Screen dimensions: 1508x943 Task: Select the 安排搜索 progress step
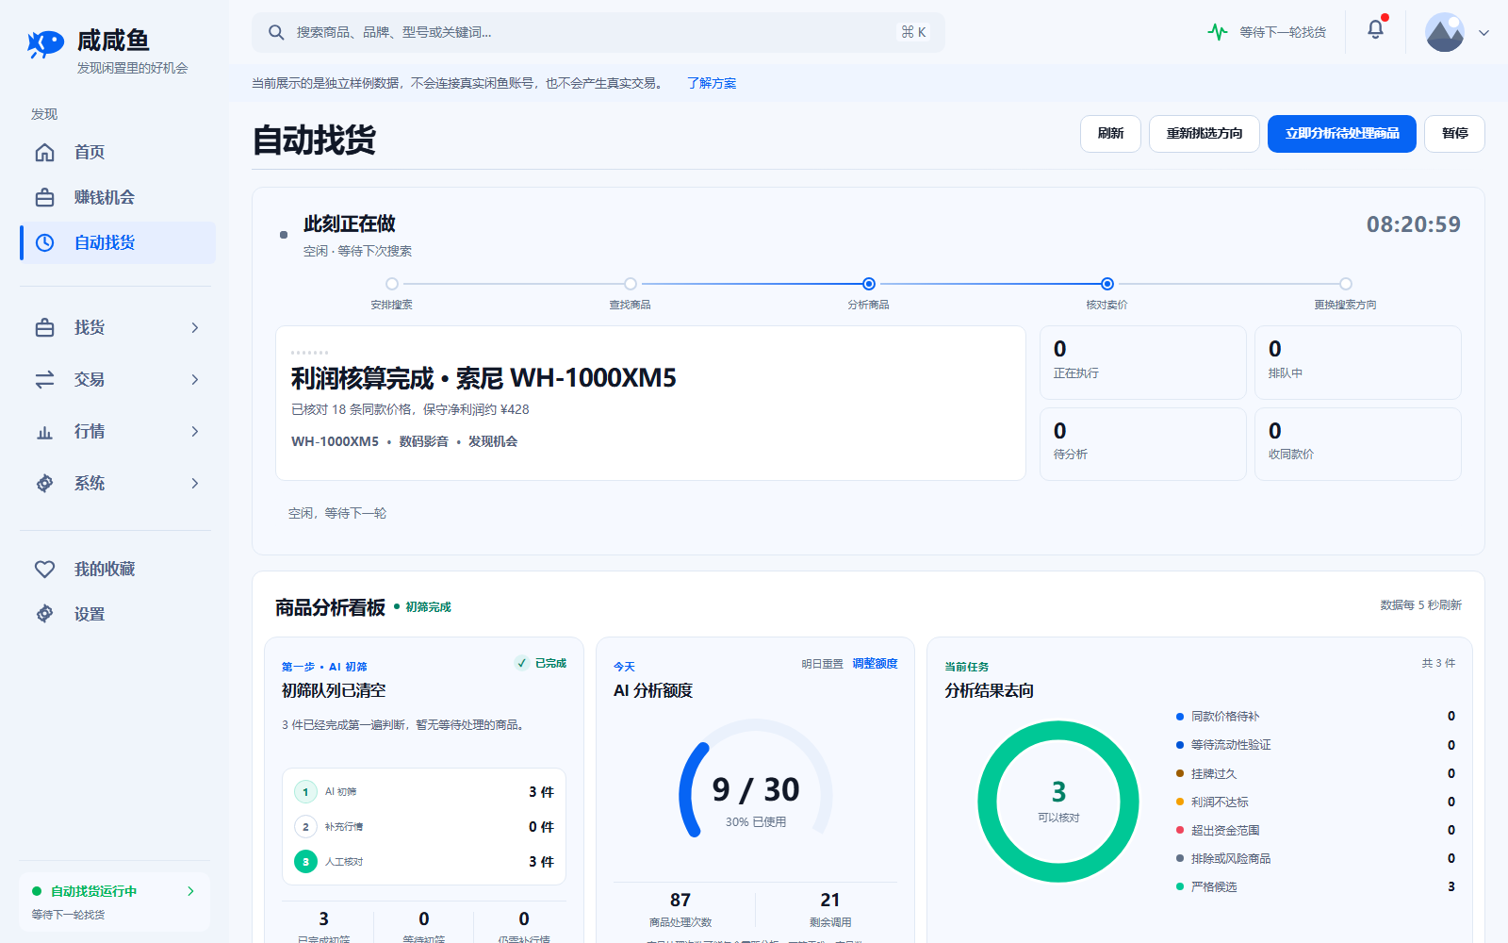click(x=392, y=284)
